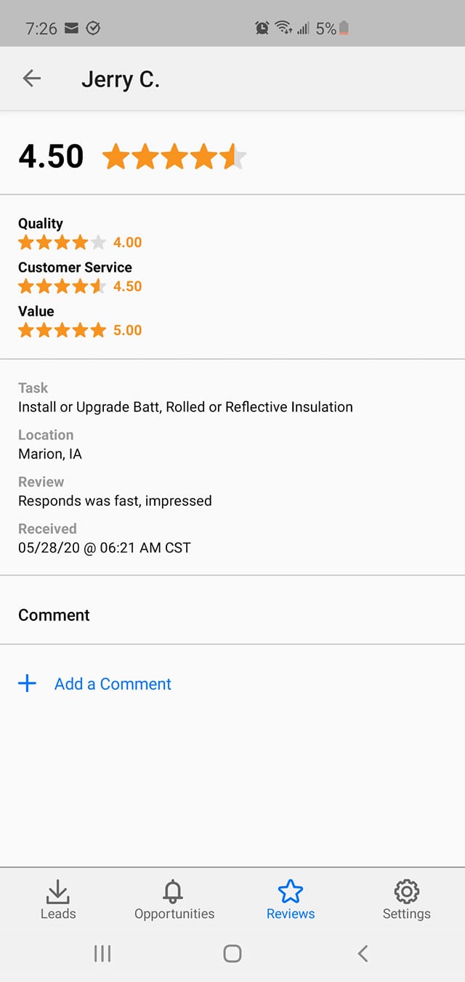Select the Reviews star tab

click(291, 899)
